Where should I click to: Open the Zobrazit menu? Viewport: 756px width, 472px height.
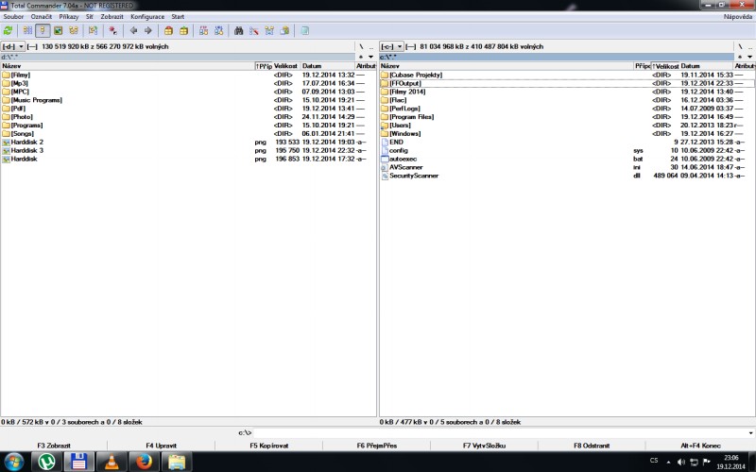pos(112,16)
